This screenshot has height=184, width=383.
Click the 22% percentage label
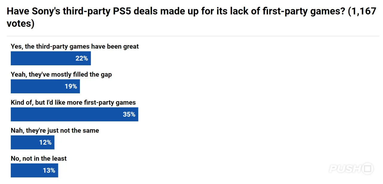point(82,58)
